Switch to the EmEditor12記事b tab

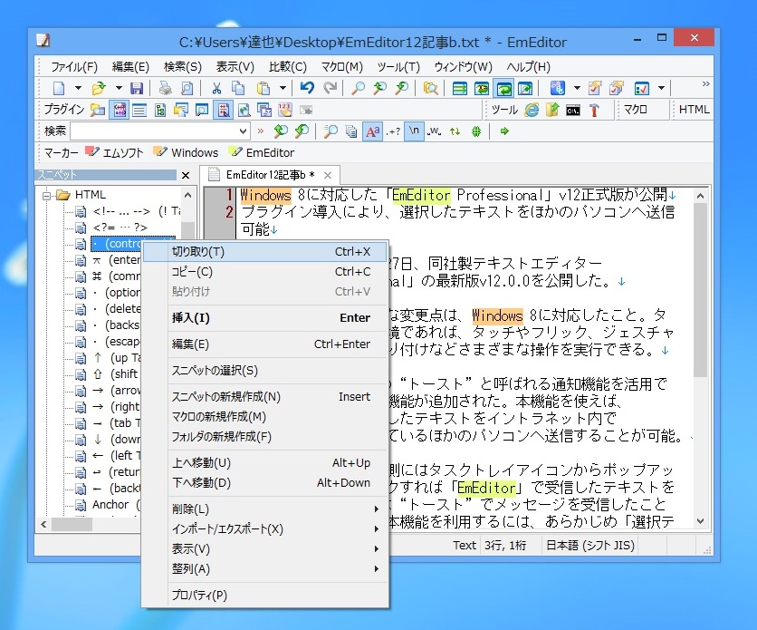(272, 174)
